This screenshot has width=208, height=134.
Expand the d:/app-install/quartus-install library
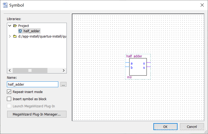pos(10,36)
